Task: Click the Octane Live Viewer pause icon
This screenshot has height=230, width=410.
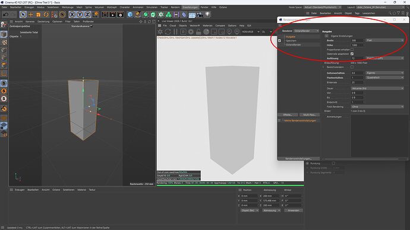Action: pos(175,32)
